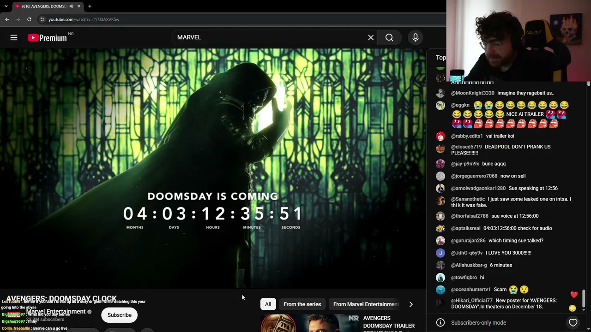Click the Subscribers-only mode notice text

point(478,323)
